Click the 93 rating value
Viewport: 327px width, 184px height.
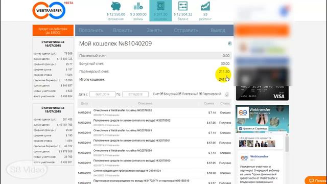point(205,14)
